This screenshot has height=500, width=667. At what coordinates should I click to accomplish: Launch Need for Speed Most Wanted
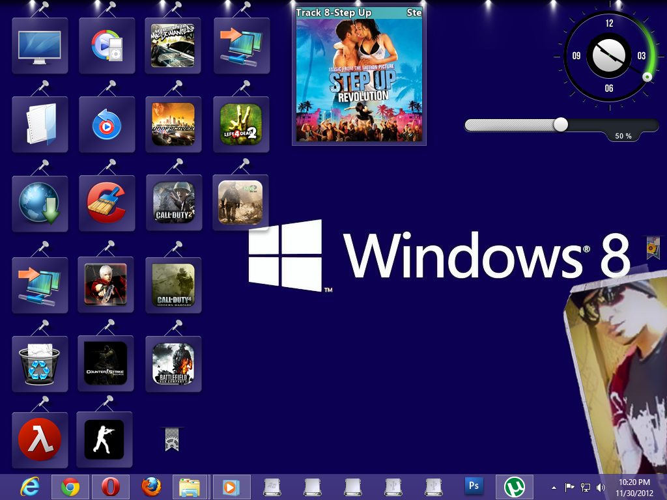coord(173,46)
